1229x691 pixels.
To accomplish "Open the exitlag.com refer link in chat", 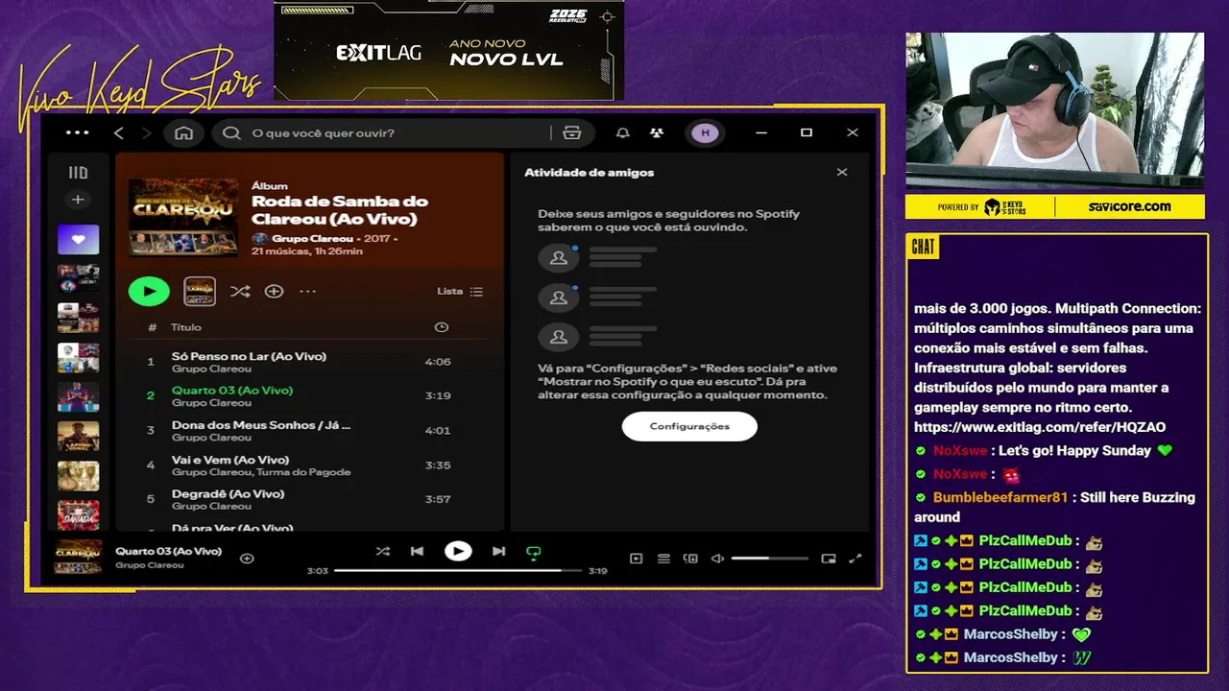I will coord(1040,427).
